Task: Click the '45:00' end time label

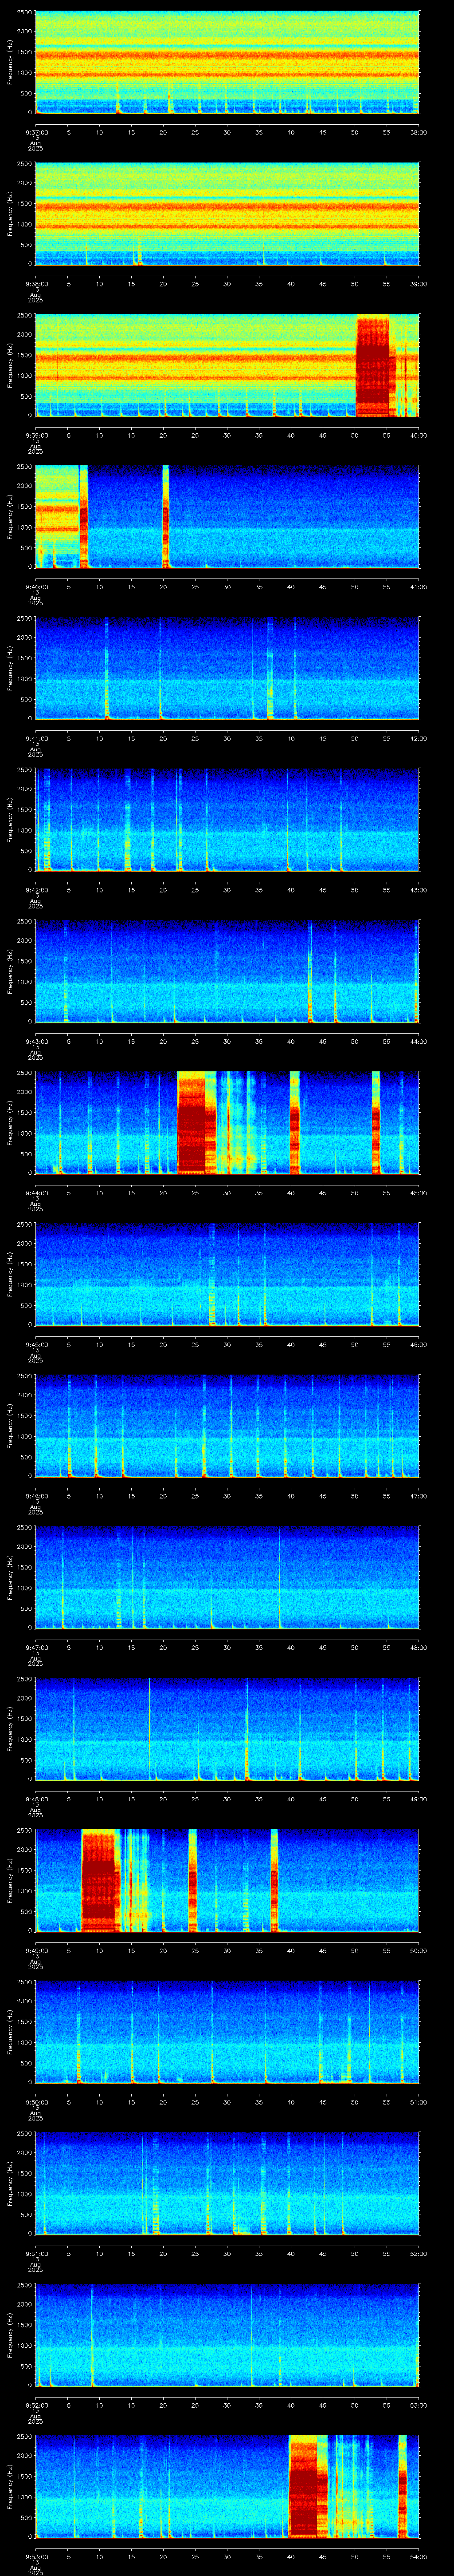Action: (x=419, y=1193)
